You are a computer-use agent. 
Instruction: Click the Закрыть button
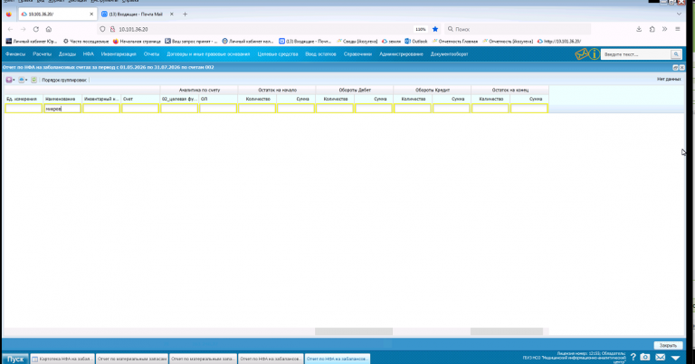click(668, 345)
